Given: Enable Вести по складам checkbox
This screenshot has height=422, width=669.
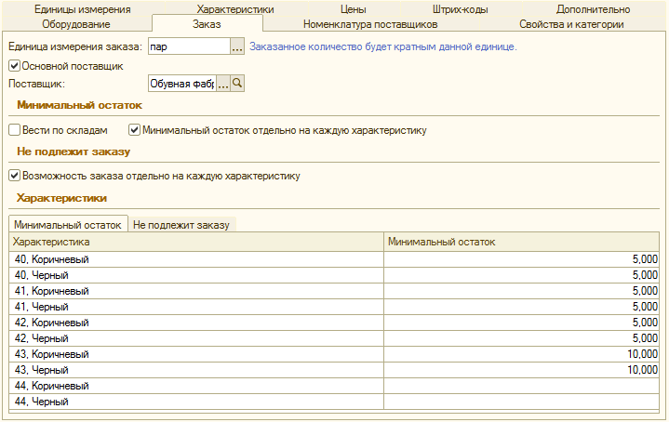Looking at the screenshot, I should pos(15,130).
